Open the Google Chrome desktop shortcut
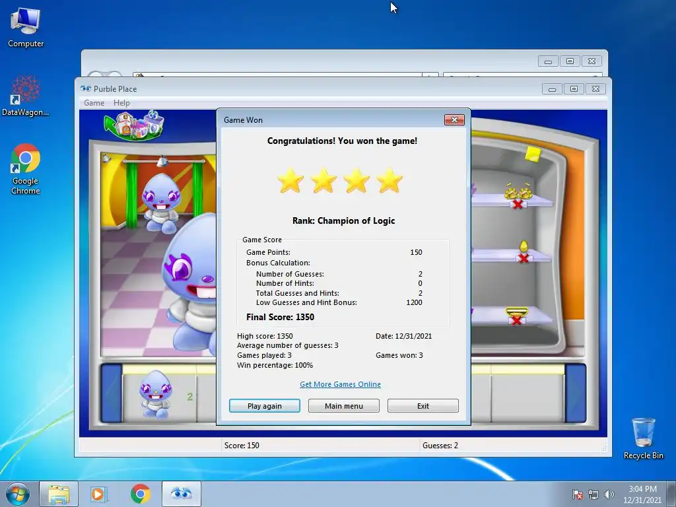Viewport: 676px width, 507px height. (26, 169)
